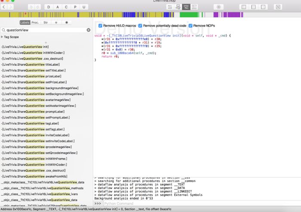This screenshot has width=301, height=212.
Task: Select ShareQuestionView setTitleLabel: entry
Action: [34, 70]
